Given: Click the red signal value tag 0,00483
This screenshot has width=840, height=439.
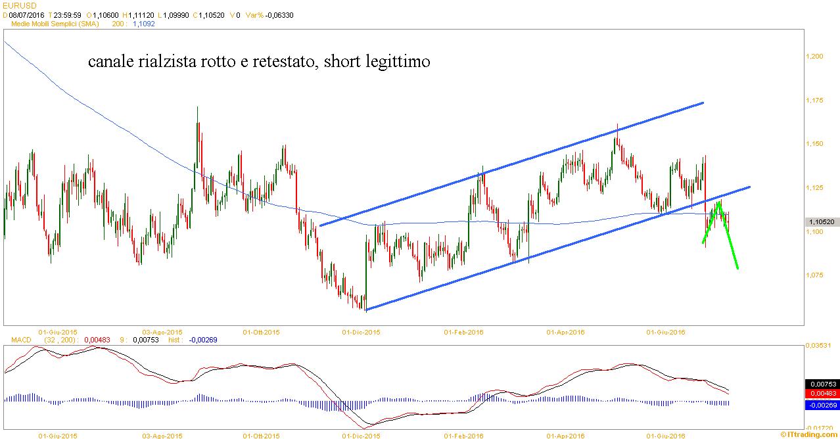Looking at the screenshot, I should (x=822, y=393).
